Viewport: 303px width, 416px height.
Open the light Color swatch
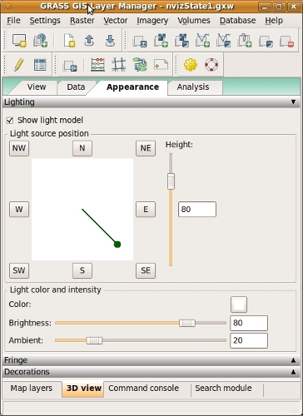[x=239, y=305]
